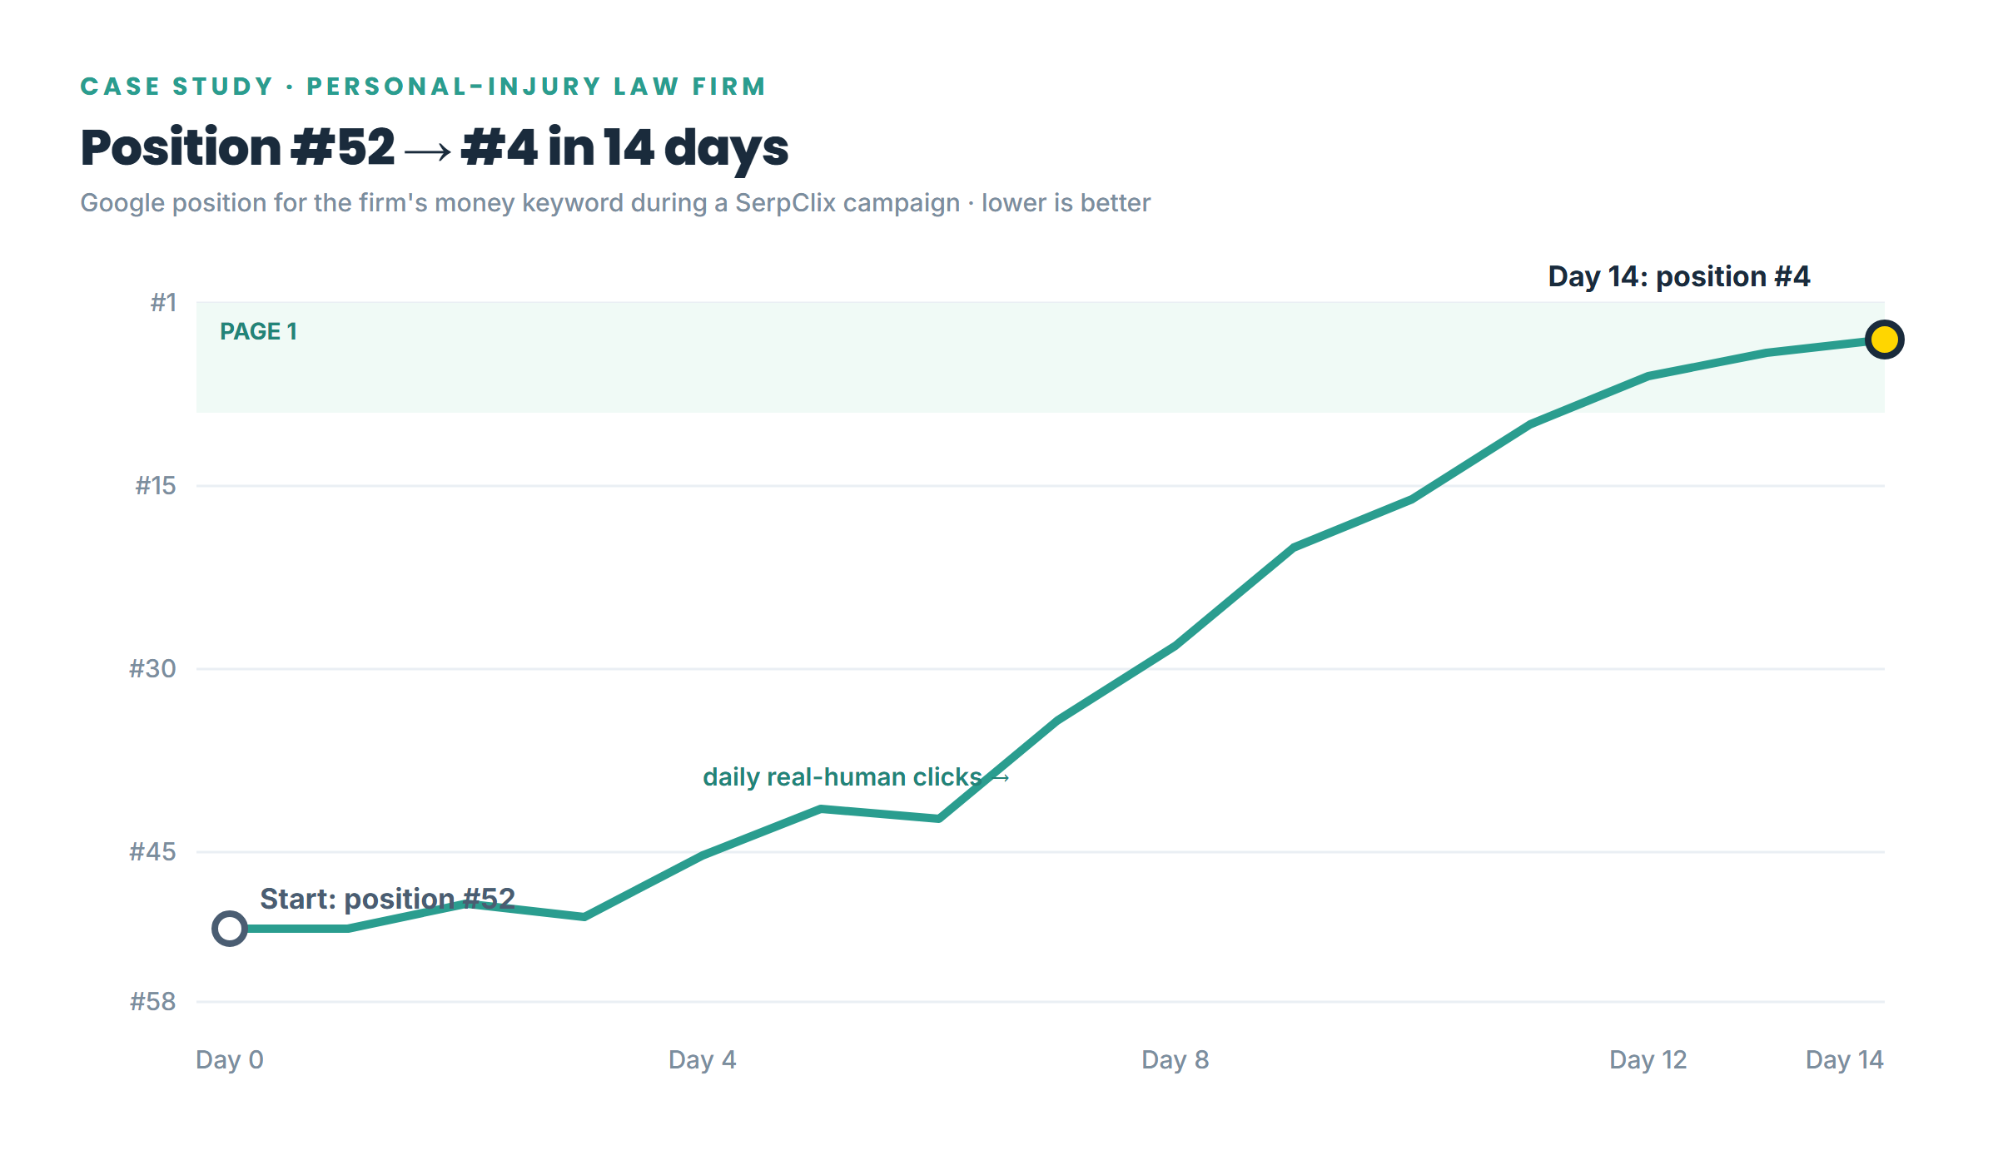
Task: Click the 'Day 14' x-axis label
Action: (x=1844, y=1059)
